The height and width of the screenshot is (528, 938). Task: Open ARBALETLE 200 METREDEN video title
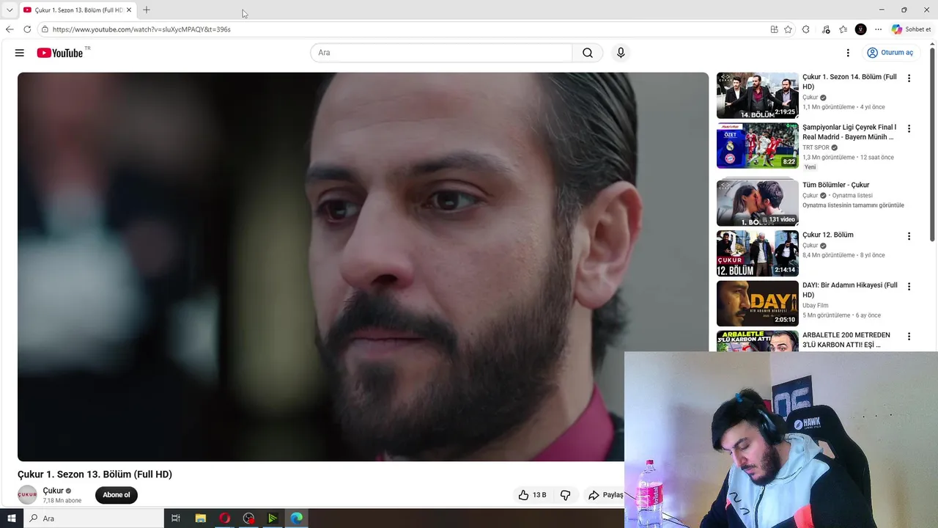click(x=846, y=340)
